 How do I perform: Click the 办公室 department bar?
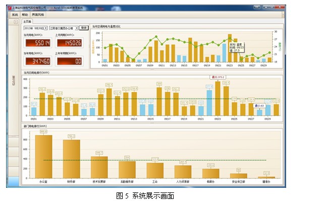[x=43, y=157]
